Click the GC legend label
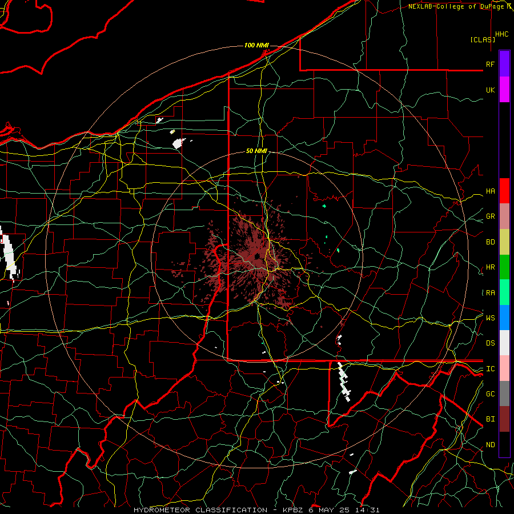Image resolution: width=514 pixels, height=514 pixels. (x=490, y=394)
